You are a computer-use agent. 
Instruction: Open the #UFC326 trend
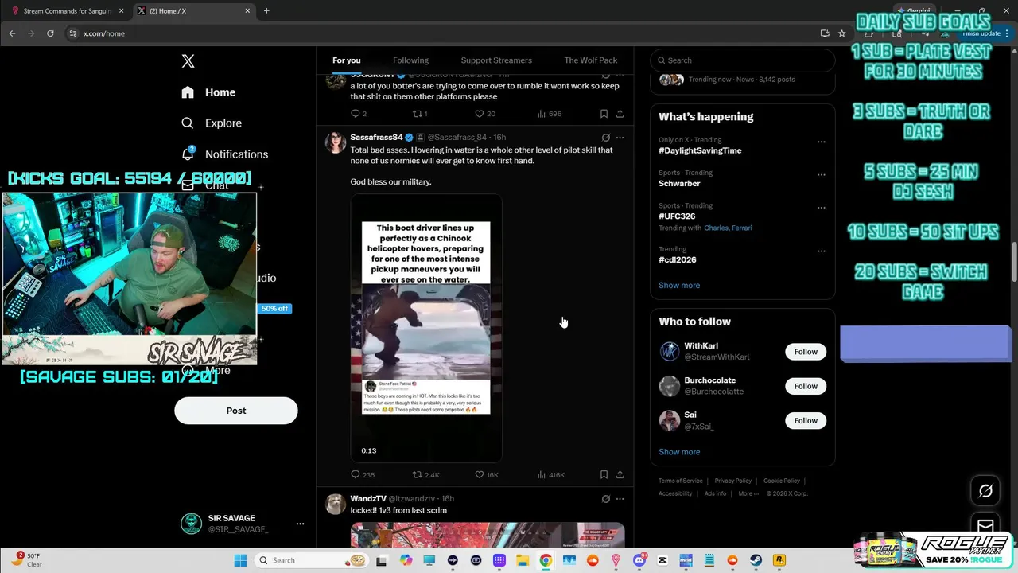(x=677, y=216)
